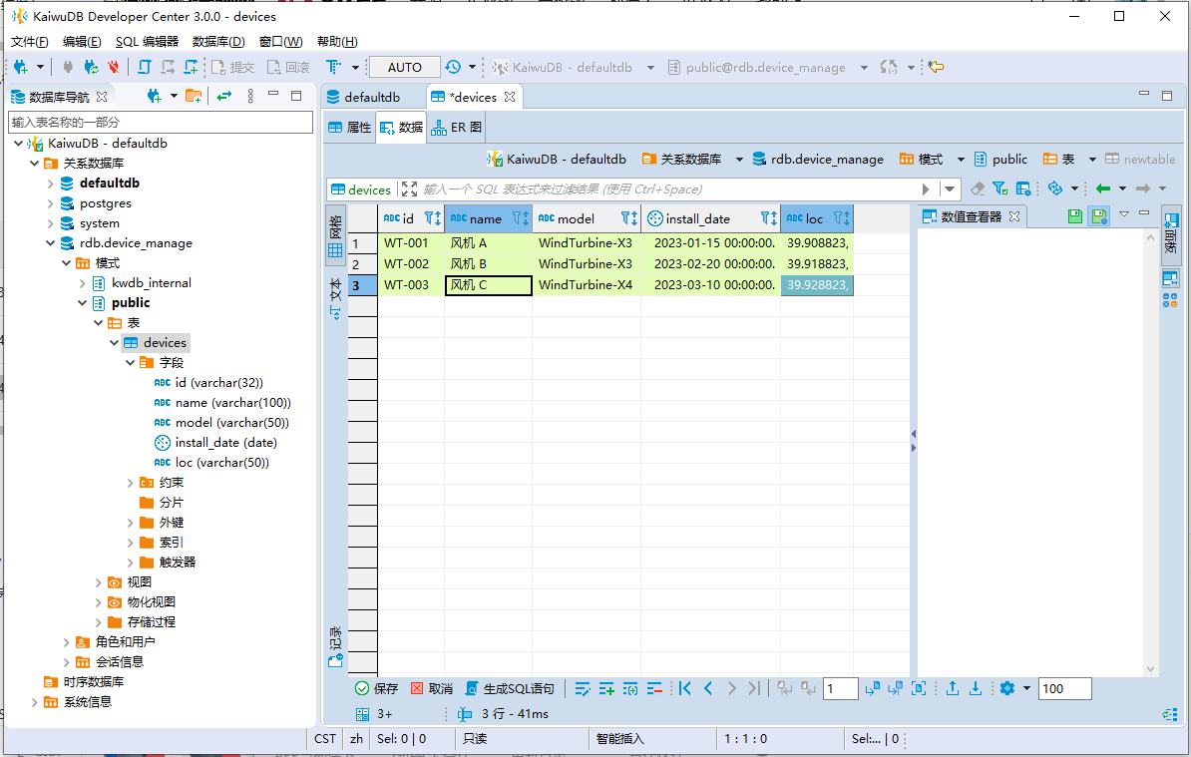Viewport: 1191px width, 757px height.
Task: Click the save value floppy icon in the value viewer
Action: [1074, 216]
